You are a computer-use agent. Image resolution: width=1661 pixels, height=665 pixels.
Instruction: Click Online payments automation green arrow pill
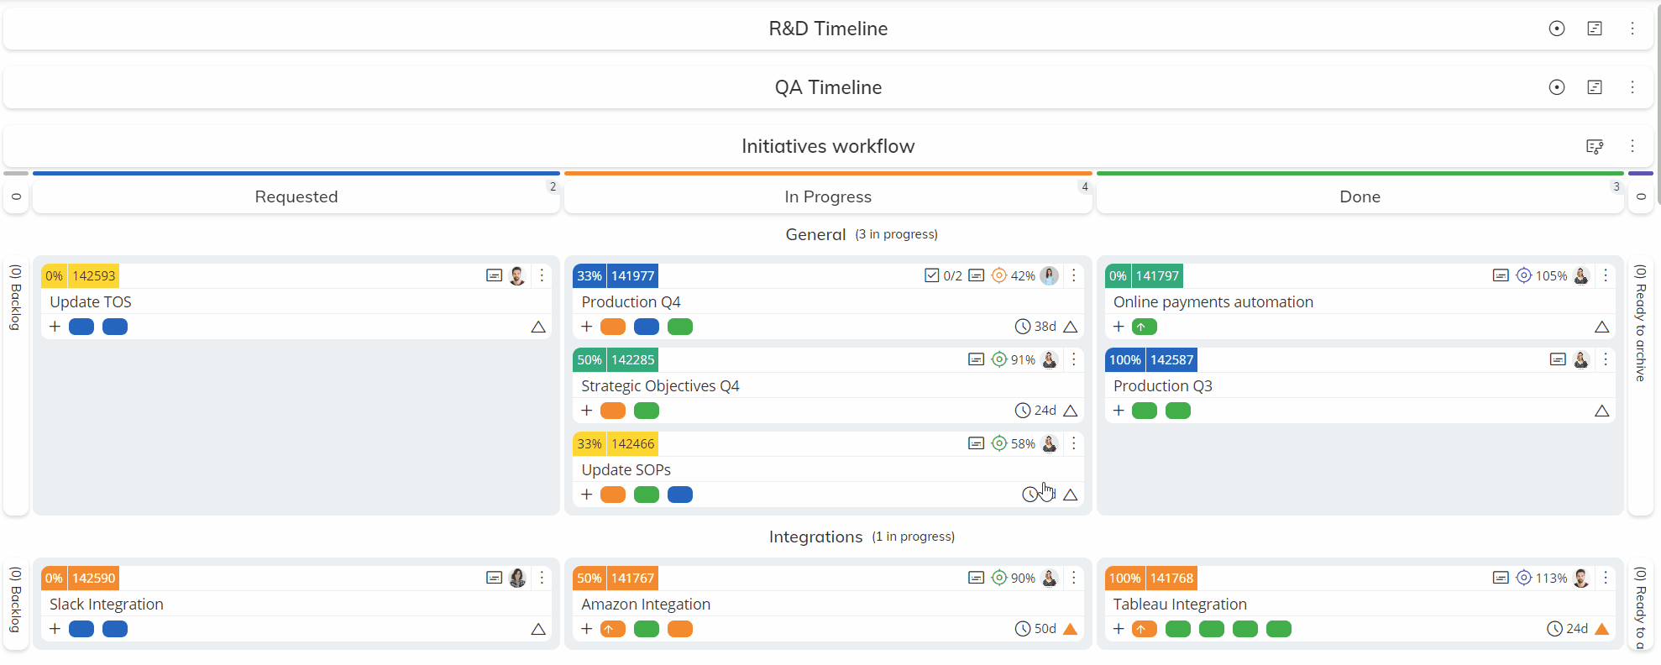1145,327
